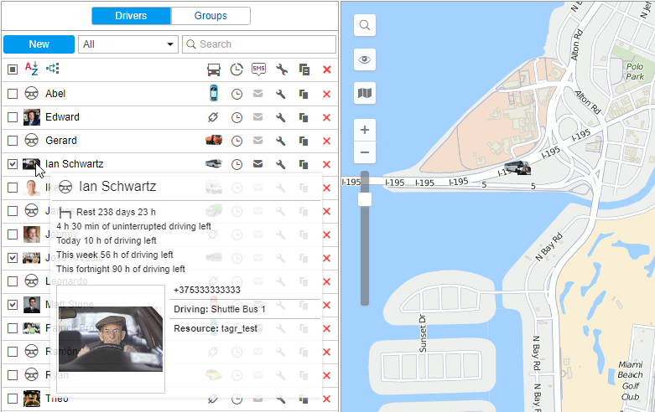655x412 pixels.
Task: Open Ian Schwartz's wrench properties icon
Action: coord(281,164)
